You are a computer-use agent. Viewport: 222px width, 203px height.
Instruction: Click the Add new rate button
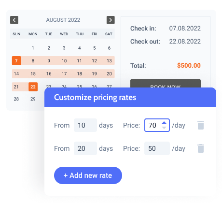pos(88,175)
